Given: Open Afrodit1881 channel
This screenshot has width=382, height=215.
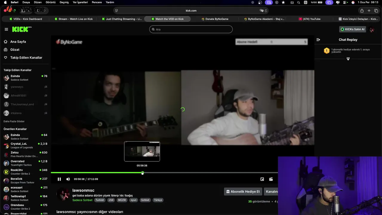Looking at the screenshot, I should point(25,96).
